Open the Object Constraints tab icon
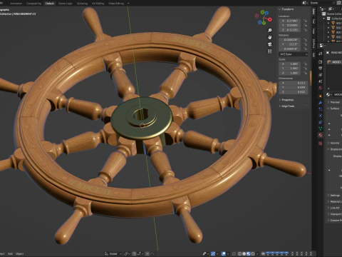The image size is (342, 257). [321, 122]
